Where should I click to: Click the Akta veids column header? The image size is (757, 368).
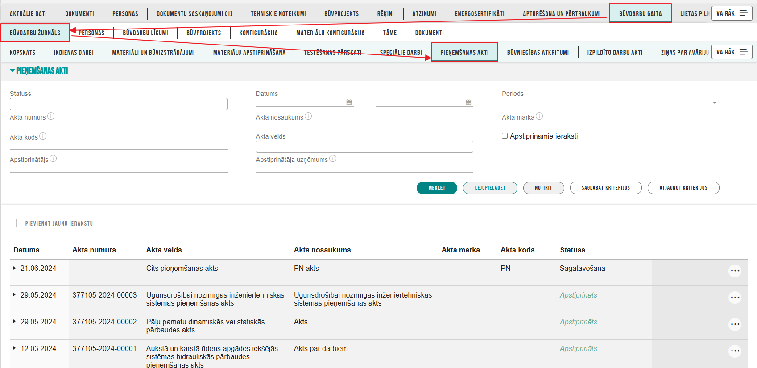[164, 250]
